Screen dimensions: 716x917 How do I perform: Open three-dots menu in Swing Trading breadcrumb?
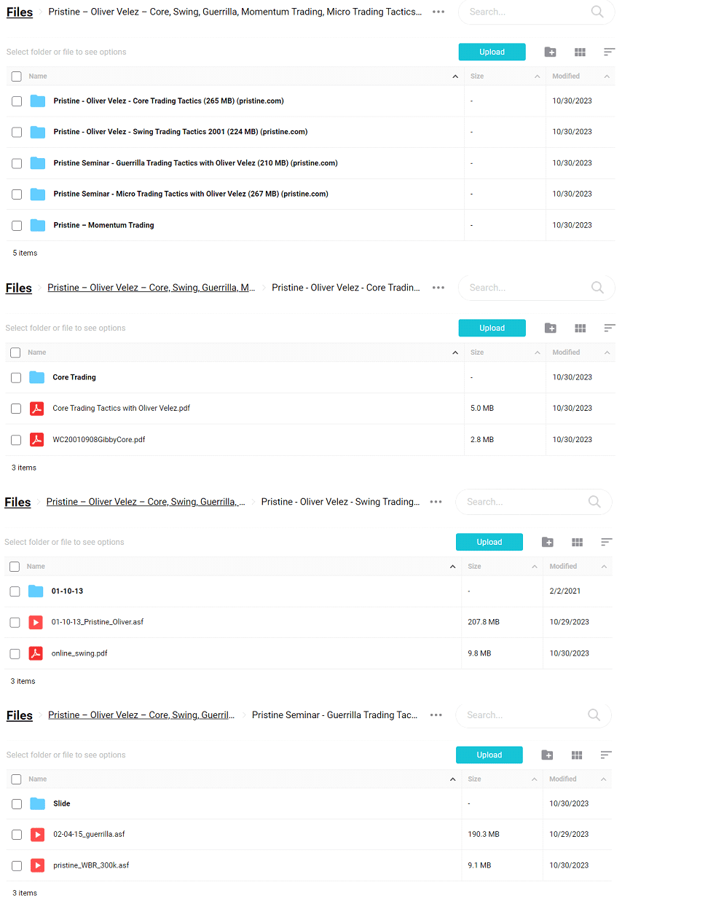click(x=436, y=502)
